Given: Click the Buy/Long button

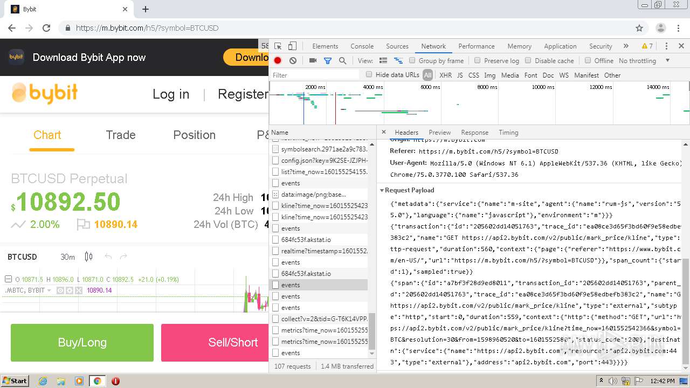Looking at the screenshot, I should [82, 343].
